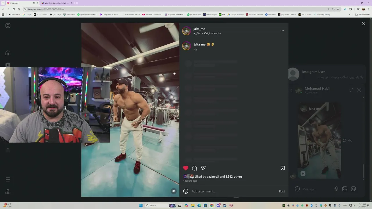
Task: Open jalta_me username in the caption
Action: tap(200, 44)
